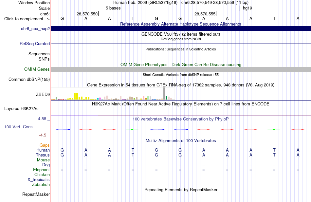
Task: Click the hg19 label next to scale bar
Action: 247,8
